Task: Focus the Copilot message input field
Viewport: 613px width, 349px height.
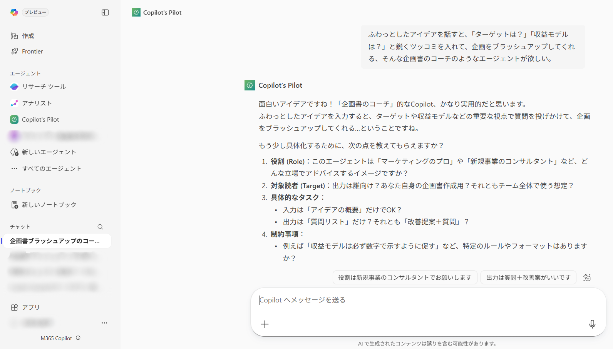Action: 428,300
